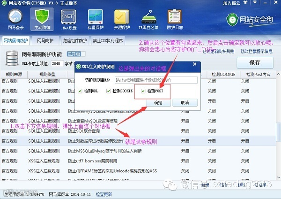
Task: Open the 防护日志 log module
Action: [x=175, y=19]
